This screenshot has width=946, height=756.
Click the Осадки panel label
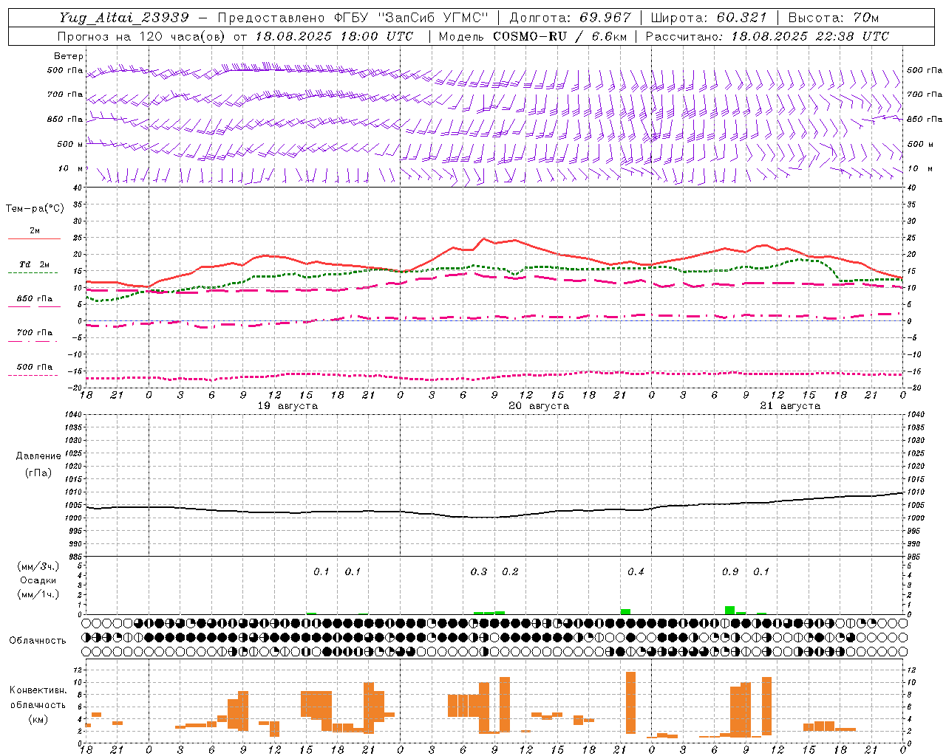[x=38, y=580]
